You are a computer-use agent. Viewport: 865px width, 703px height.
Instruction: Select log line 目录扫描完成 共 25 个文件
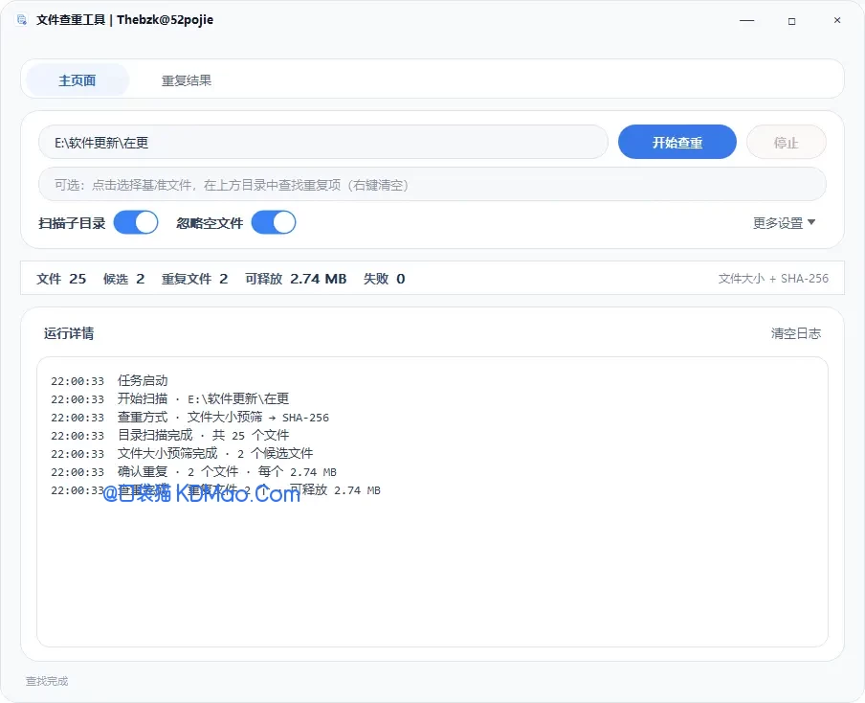[x=170, y=436]
